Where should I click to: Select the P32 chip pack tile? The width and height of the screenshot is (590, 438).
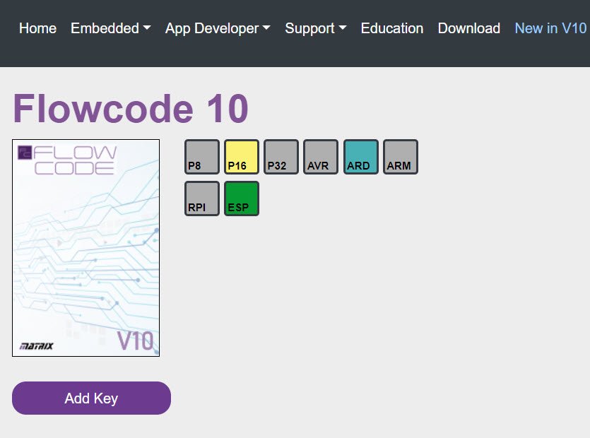click(x=281, y=157)
